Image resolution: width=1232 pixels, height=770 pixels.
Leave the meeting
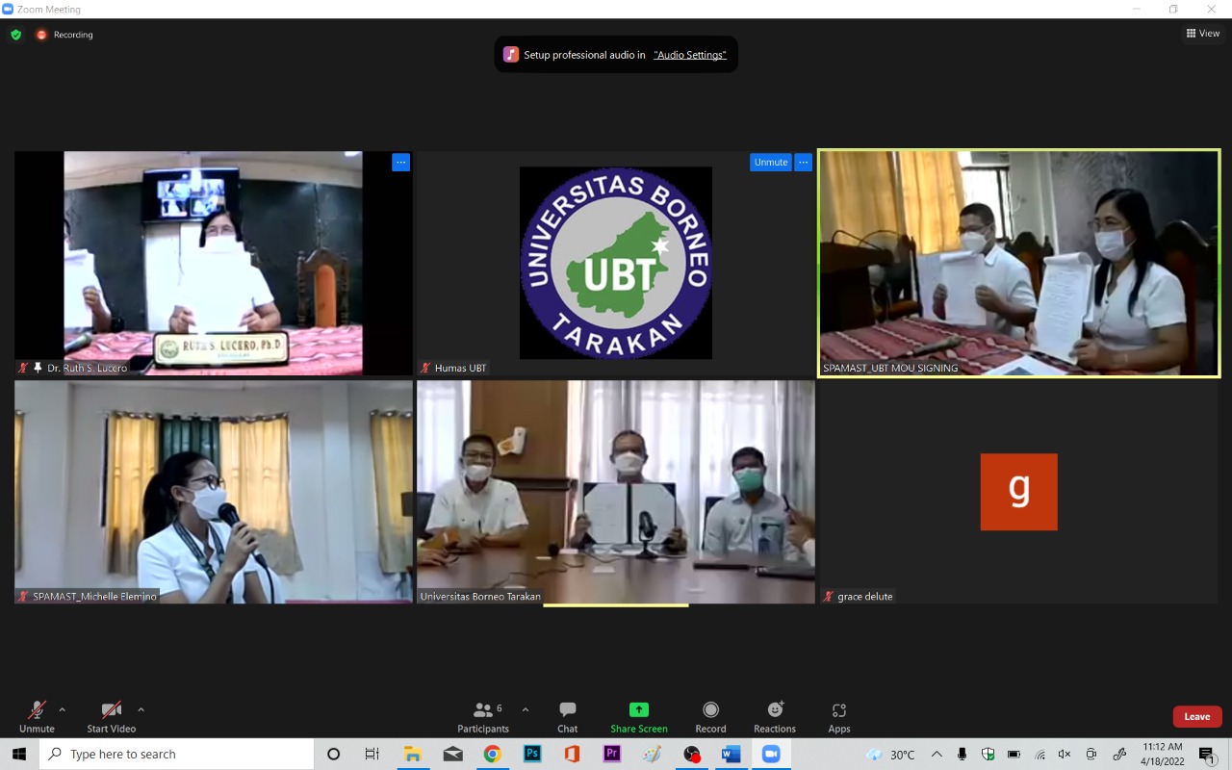[x=1197, y=717]
